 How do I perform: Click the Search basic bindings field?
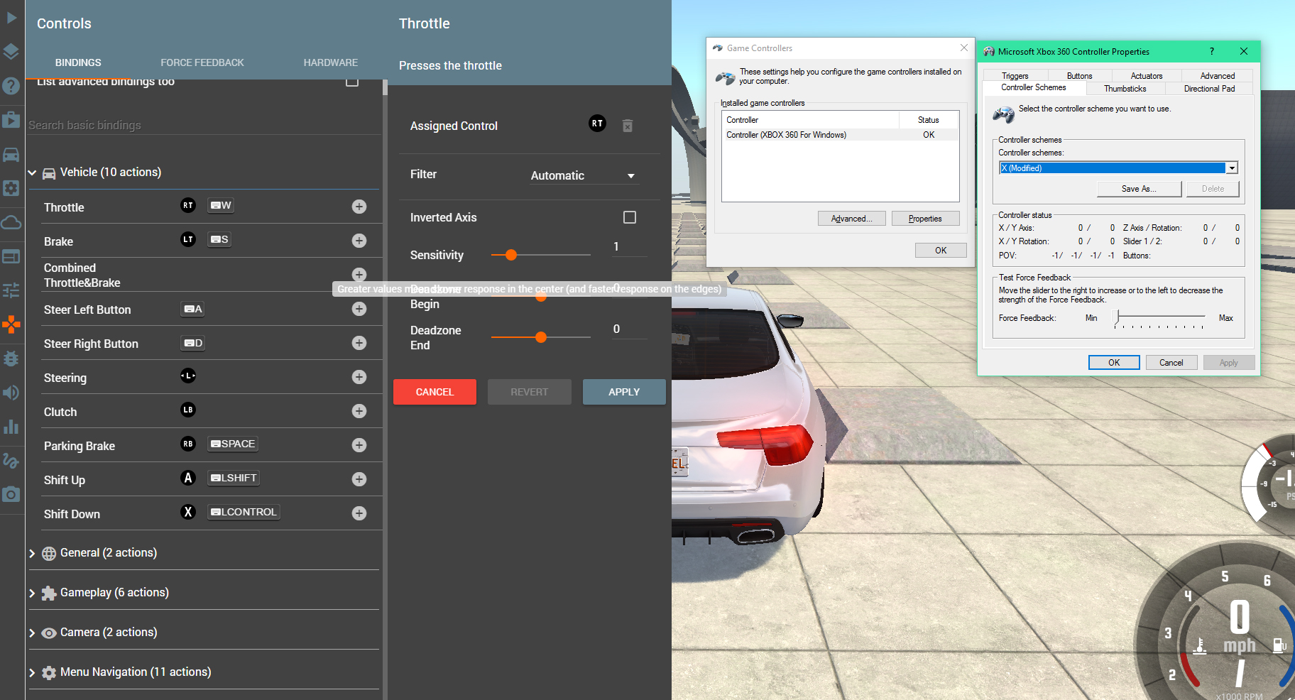click(202, 125)
